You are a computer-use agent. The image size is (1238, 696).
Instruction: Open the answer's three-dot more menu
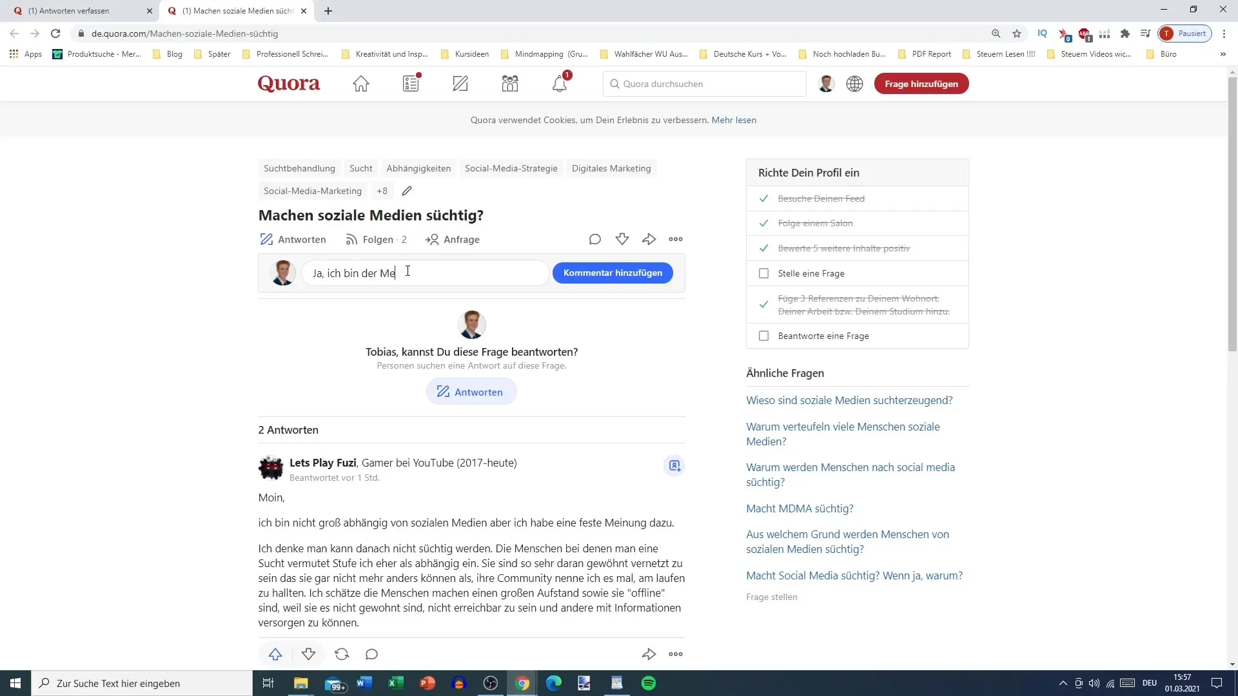(x=676, y=654)
